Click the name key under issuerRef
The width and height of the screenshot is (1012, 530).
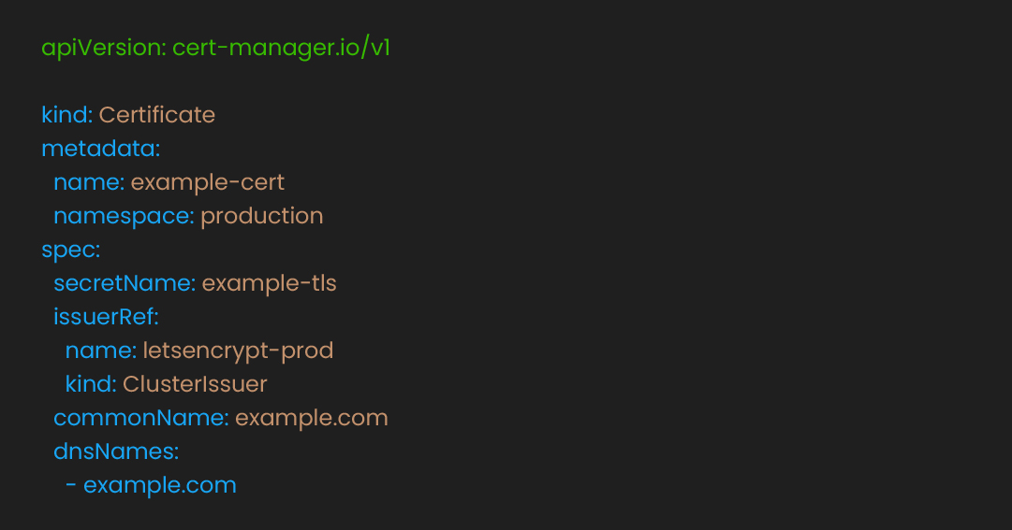coord(101,351)
